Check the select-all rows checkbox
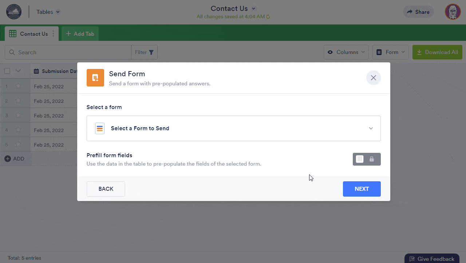466x263 pixels. pyautogui.click(x=7, y=71)
